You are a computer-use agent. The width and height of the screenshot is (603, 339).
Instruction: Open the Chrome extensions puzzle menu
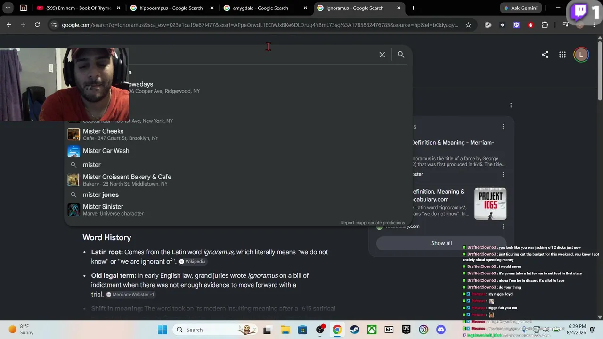[545, 25]
